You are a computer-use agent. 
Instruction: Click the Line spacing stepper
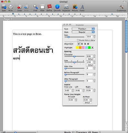[94, 62]
